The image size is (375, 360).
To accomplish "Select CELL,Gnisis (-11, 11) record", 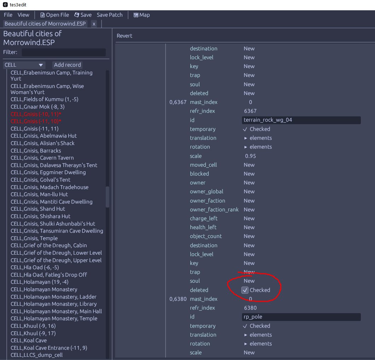I will point(34,129).
